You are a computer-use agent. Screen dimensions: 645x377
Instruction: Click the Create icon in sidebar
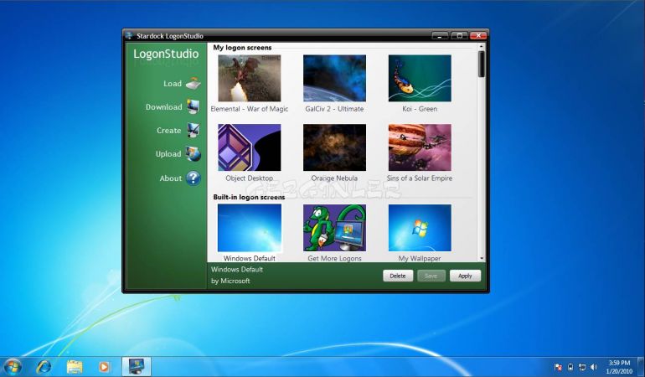coord(193,130)
